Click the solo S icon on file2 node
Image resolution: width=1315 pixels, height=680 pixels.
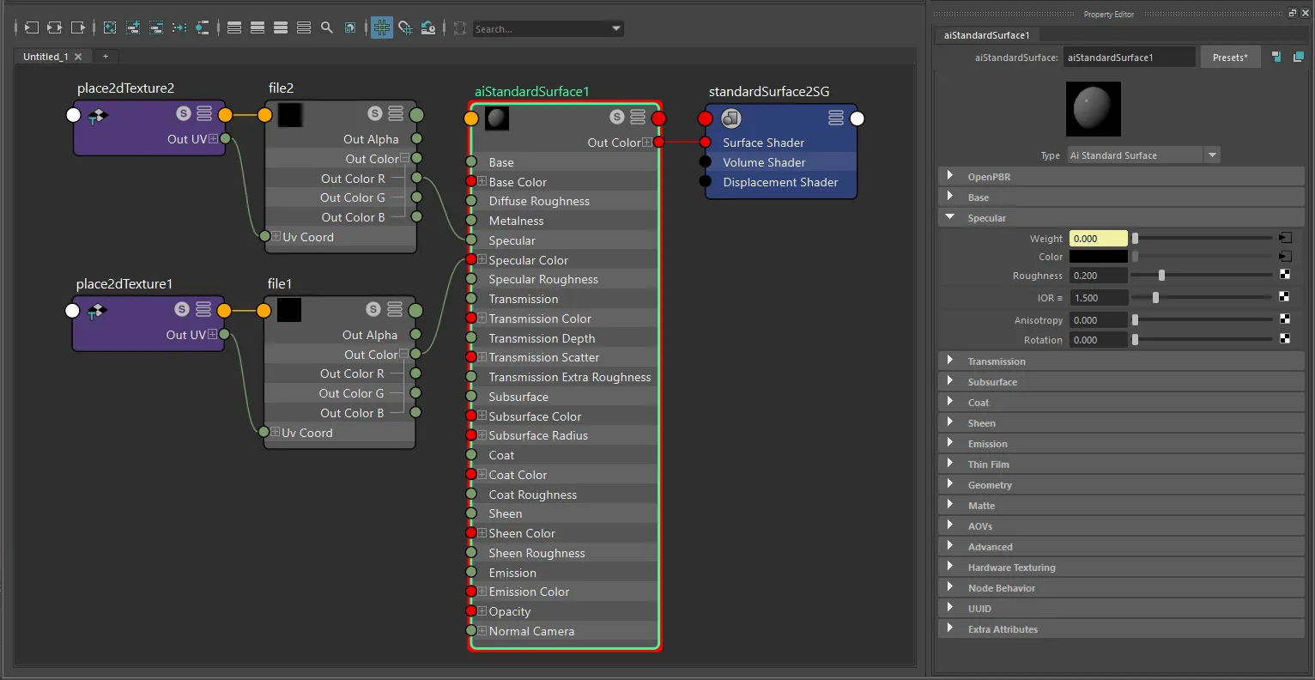point(375,113)
